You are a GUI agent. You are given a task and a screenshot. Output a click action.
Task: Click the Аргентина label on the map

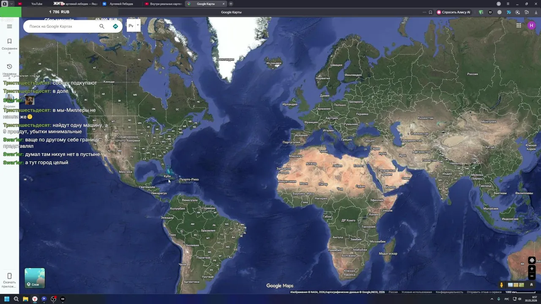click(x=191, y=282)
